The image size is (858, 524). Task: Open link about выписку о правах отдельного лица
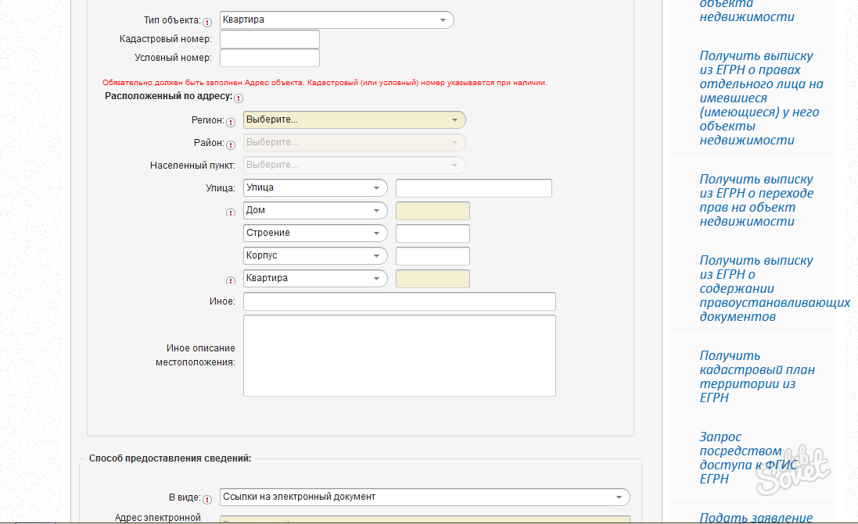tap(761, 98)
